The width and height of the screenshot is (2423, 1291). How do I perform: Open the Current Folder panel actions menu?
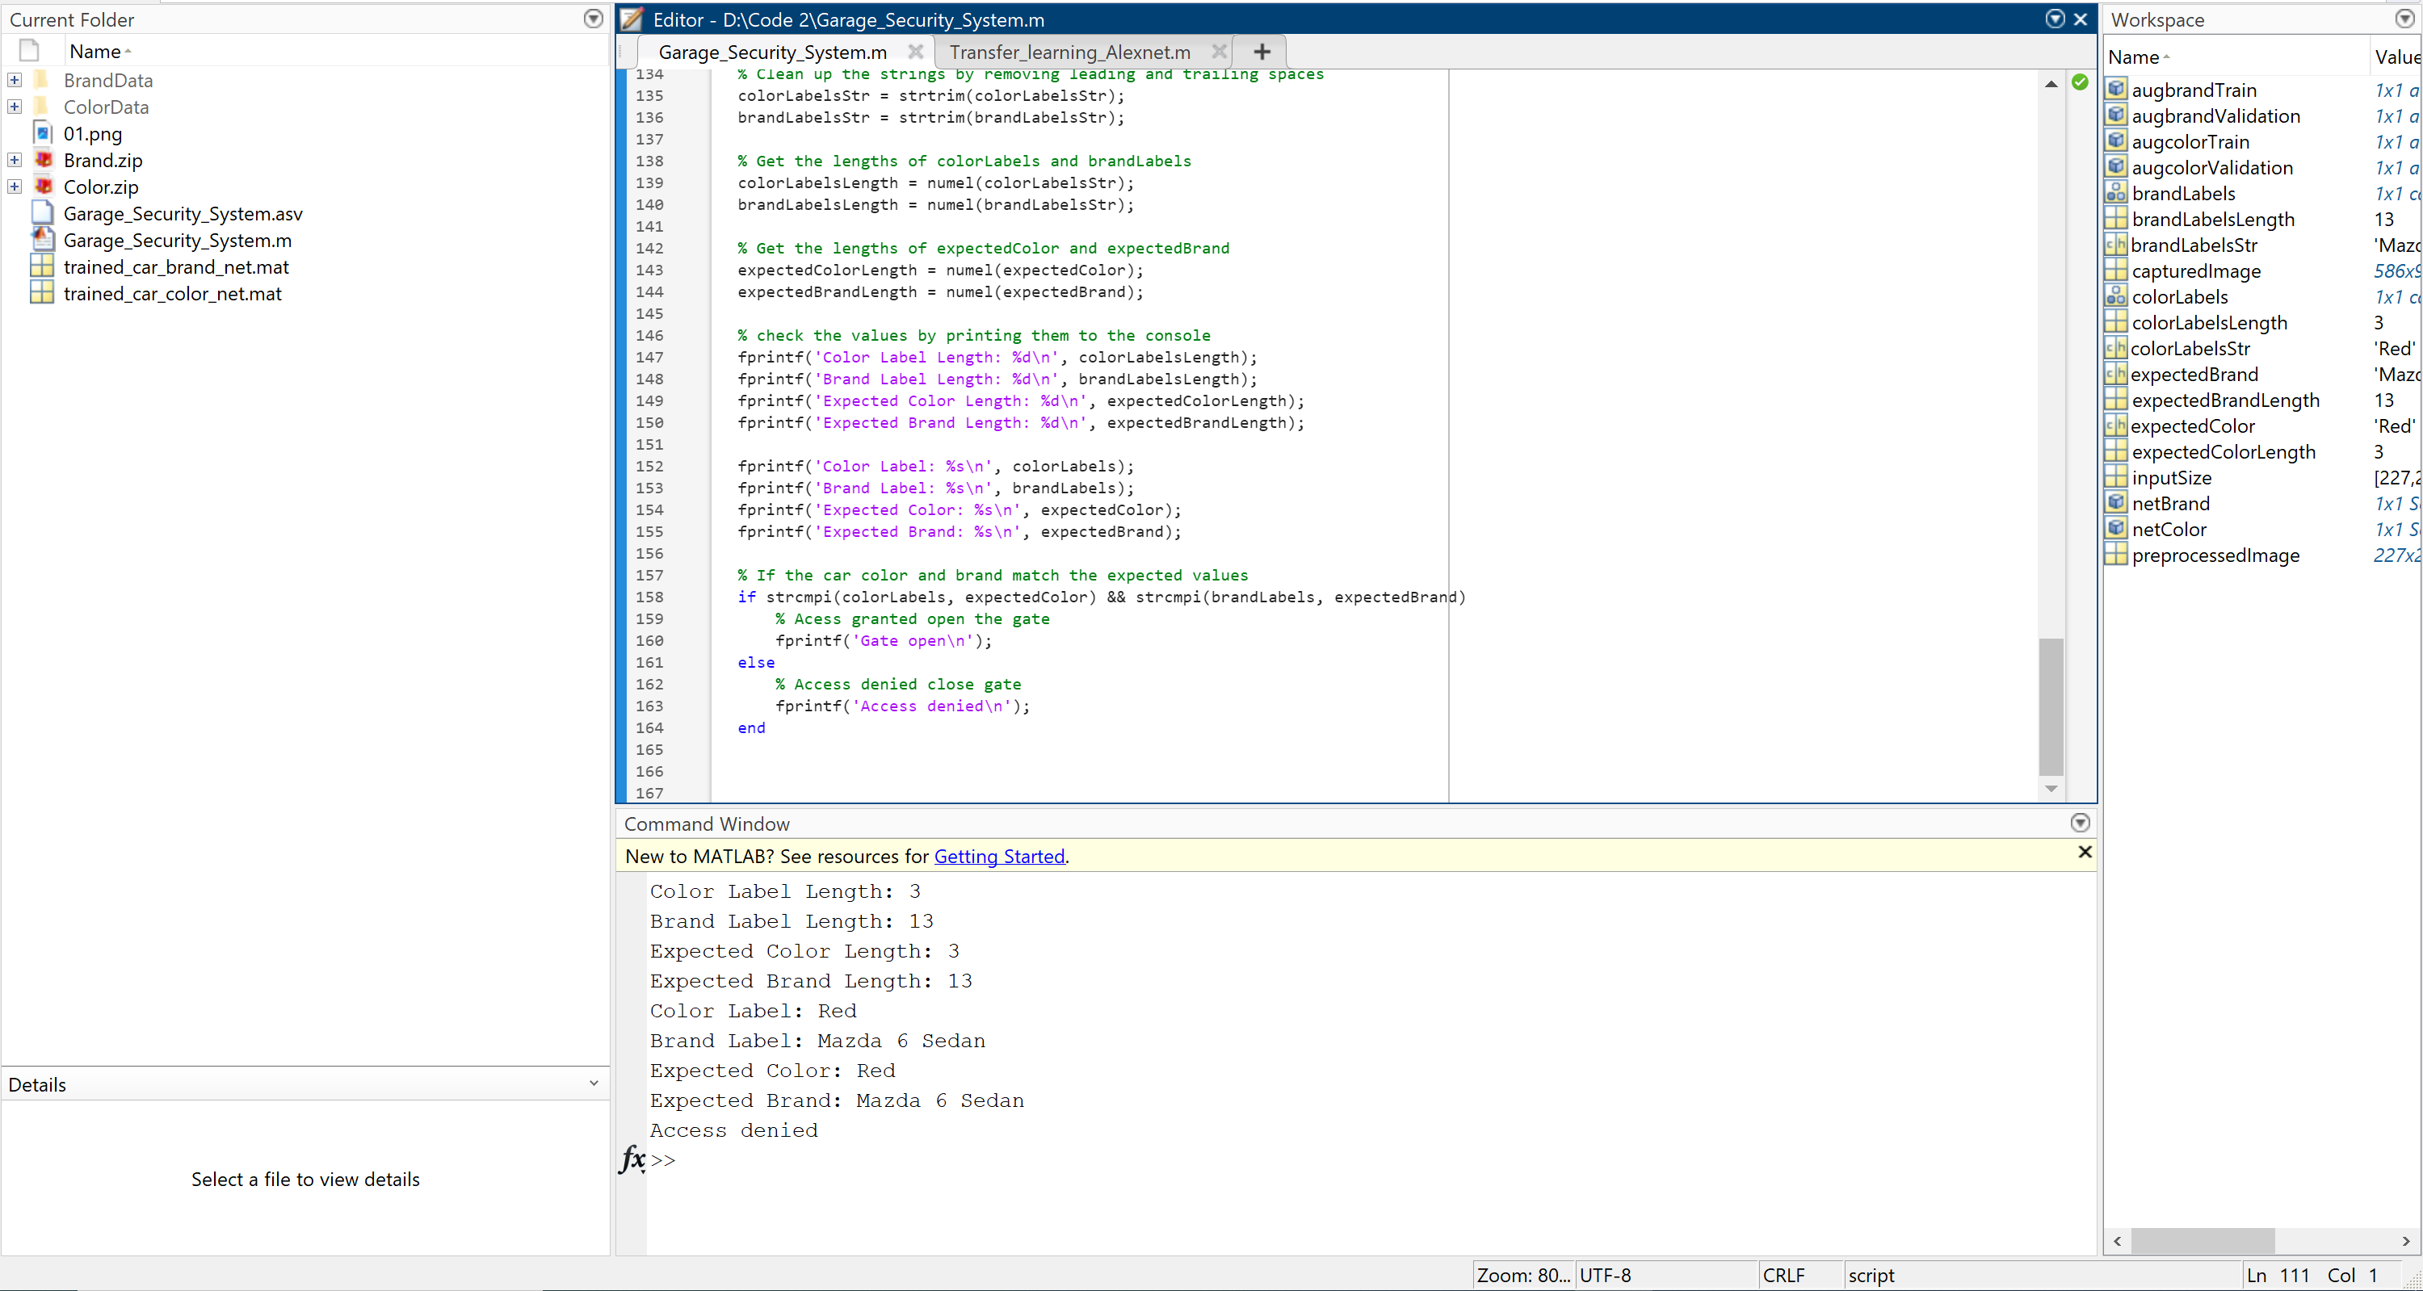593,19
